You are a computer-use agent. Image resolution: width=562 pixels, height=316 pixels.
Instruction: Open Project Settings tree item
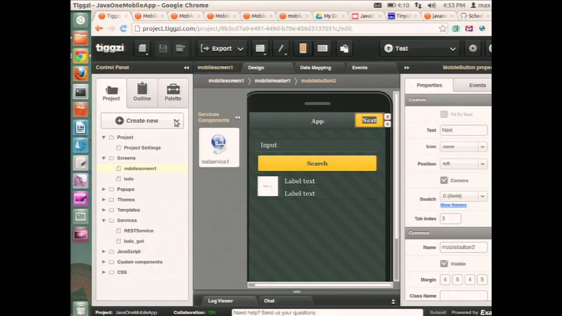point(142,147)
